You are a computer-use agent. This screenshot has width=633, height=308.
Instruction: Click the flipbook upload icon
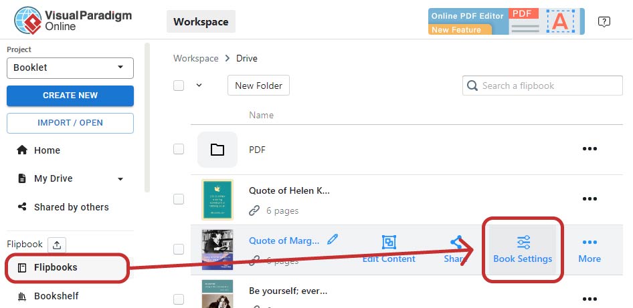click(57, 245)
